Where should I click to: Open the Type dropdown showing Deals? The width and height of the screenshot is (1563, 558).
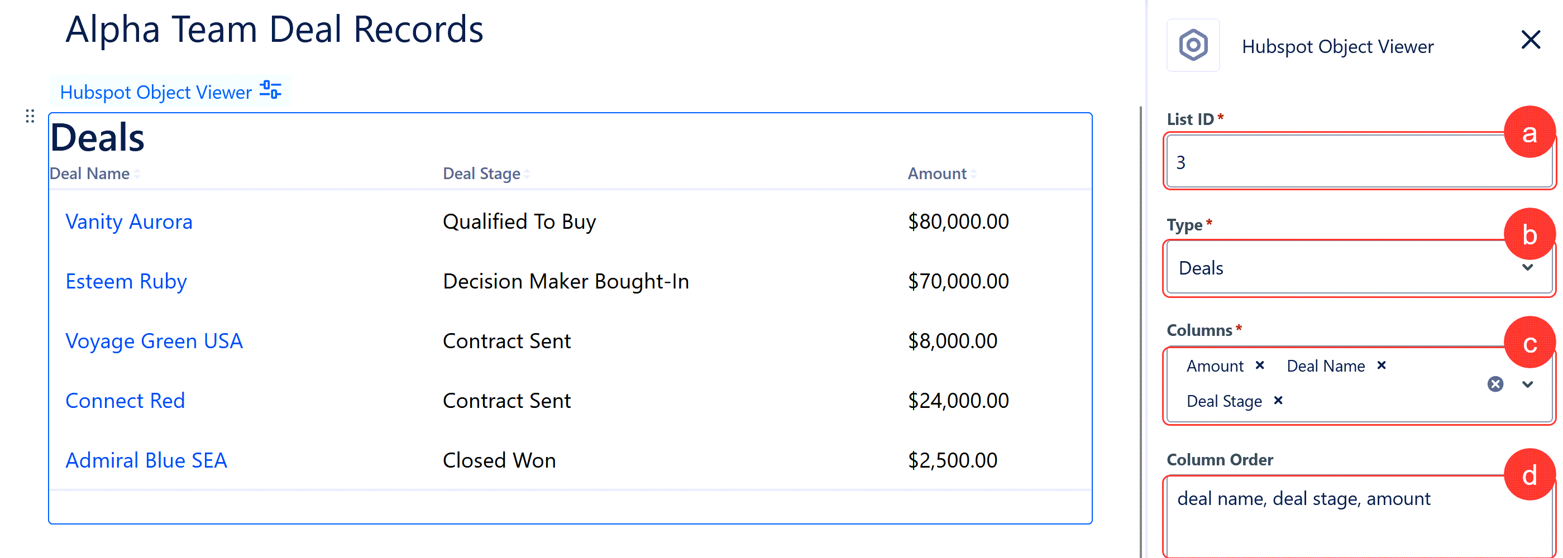click(x=1359, y=268)
